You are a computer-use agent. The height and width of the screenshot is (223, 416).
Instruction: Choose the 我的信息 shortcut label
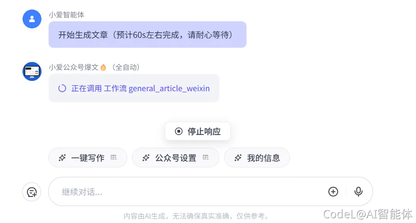point(264,158)
